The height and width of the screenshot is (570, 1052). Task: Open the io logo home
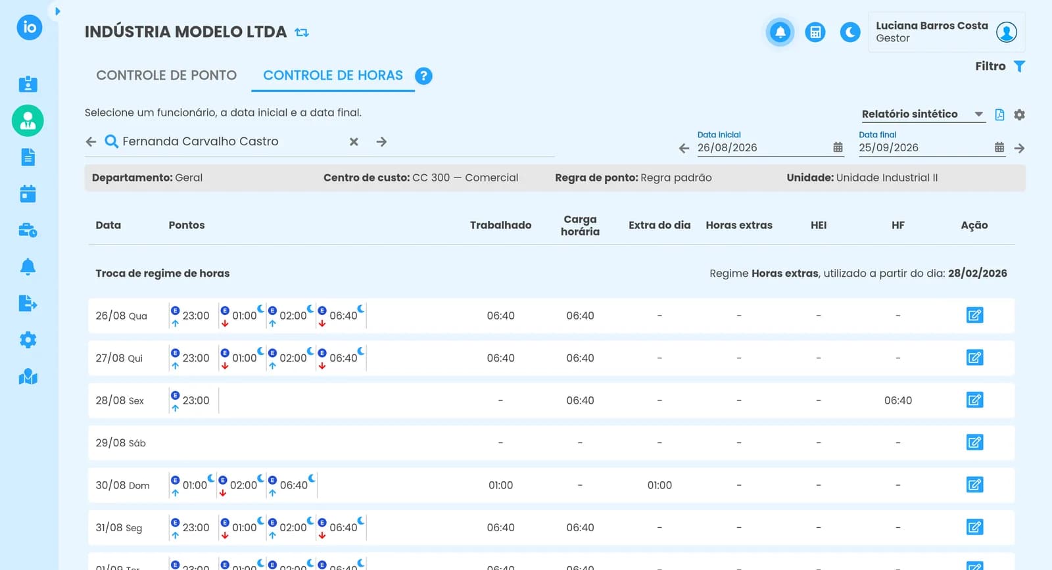pyautogui.click(x=29, y=27)
